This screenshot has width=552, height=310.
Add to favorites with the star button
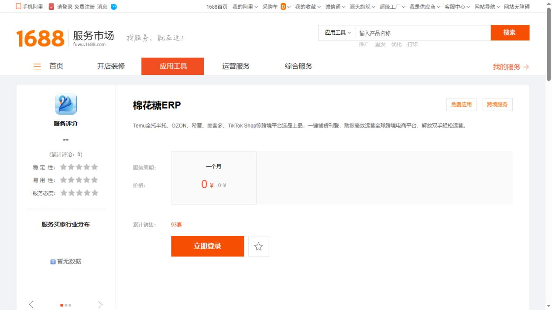(x=259, y=246)
